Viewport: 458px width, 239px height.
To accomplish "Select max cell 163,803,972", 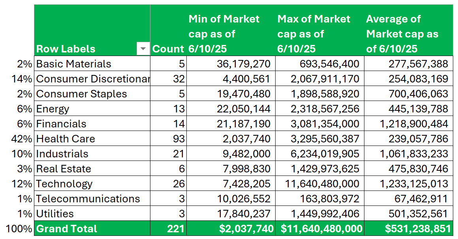I will click(x=319, y=198).
